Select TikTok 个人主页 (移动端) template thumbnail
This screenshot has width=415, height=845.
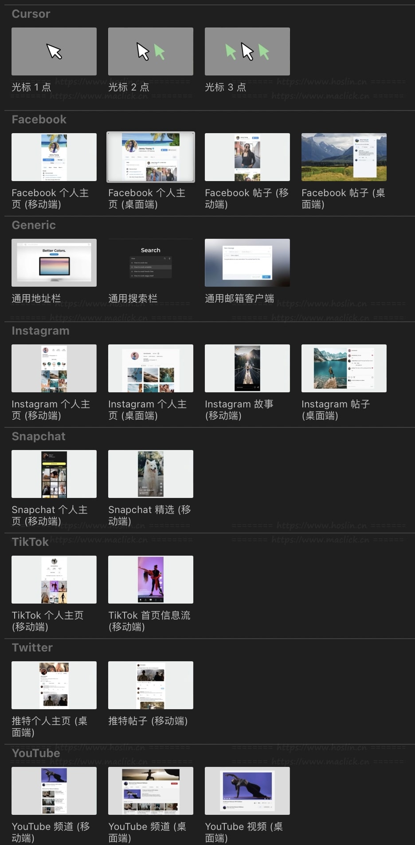point(54,580)
